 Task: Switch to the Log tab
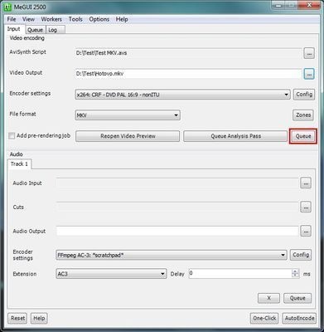[x=52, y=30]
